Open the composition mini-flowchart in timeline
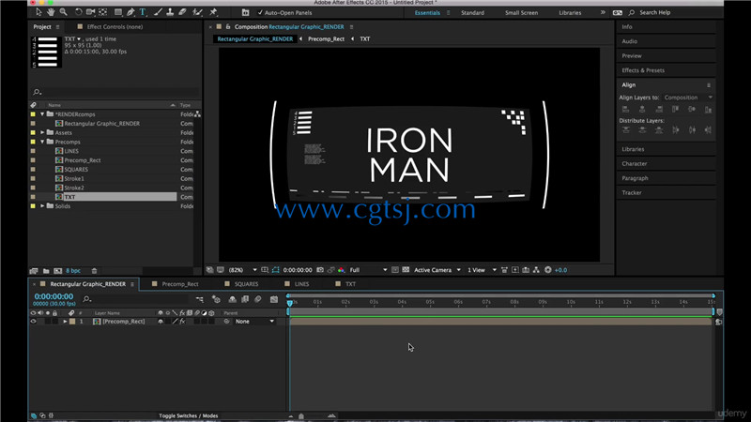Viewport: 751px width, 422px height. 200,299
